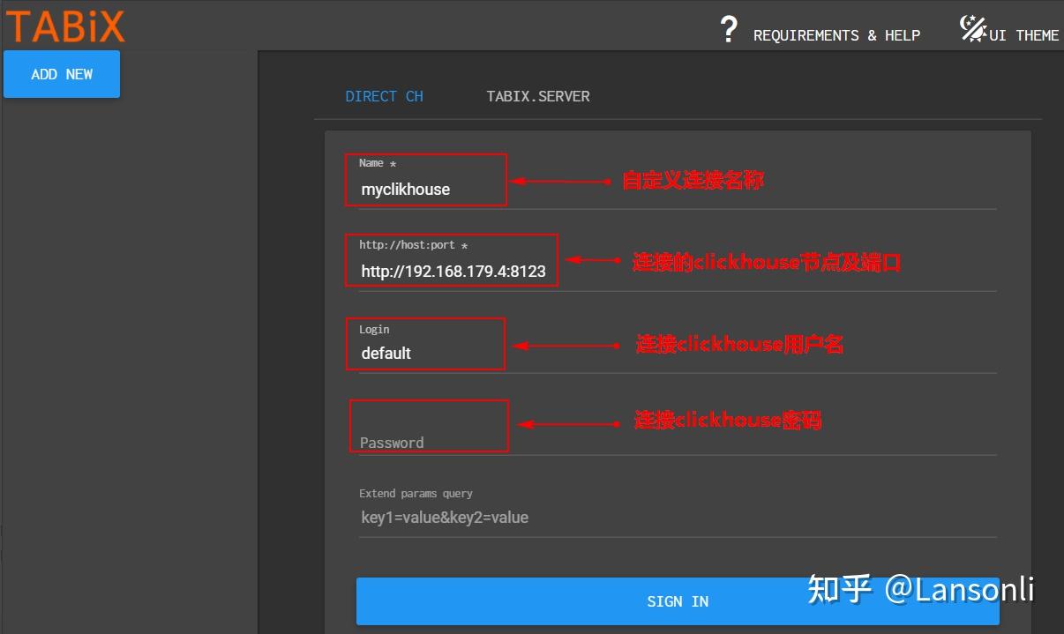1064x634 pixels.
Task: Switch to the TABIX.SERVER tab
Action: click(x=537, y=96)
